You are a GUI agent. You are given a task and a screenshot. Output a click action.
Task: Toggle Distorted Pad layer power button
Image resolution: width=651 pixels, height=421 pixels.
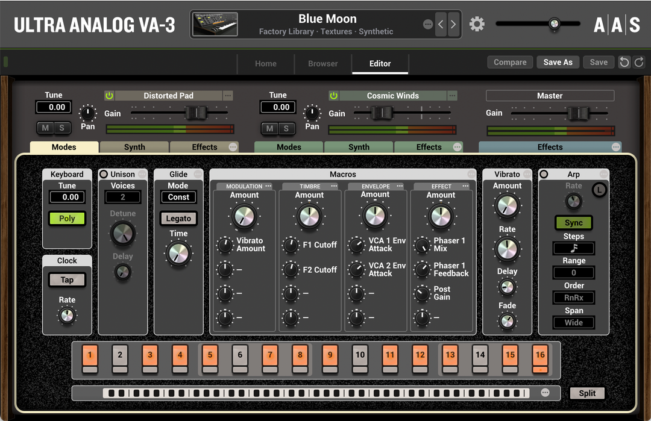point(109,96)
